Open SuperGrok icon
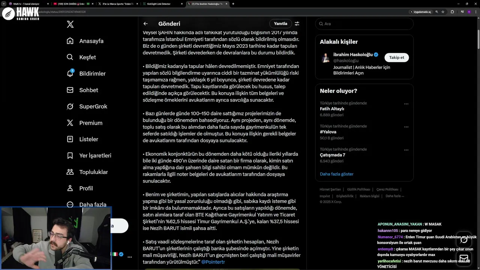The height and width of the screenshot is (270, 480). point(70,106)
